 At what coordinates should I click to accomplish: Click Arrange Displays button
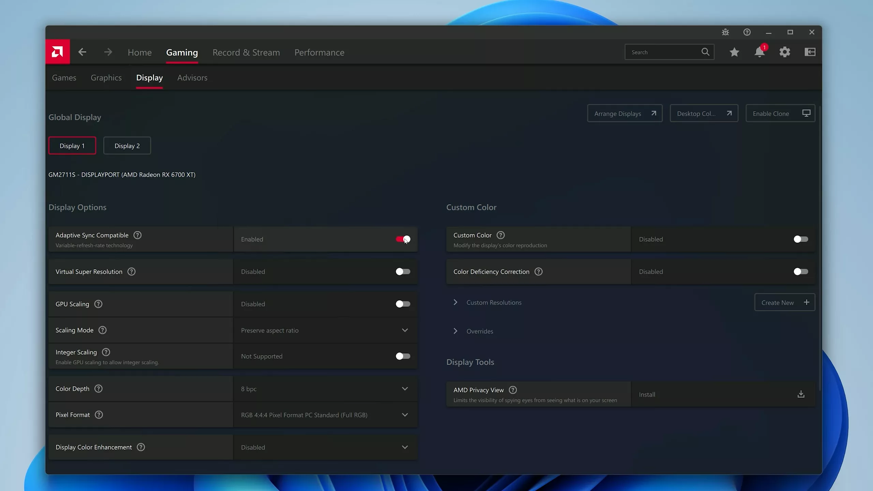(x=625, y=113)
